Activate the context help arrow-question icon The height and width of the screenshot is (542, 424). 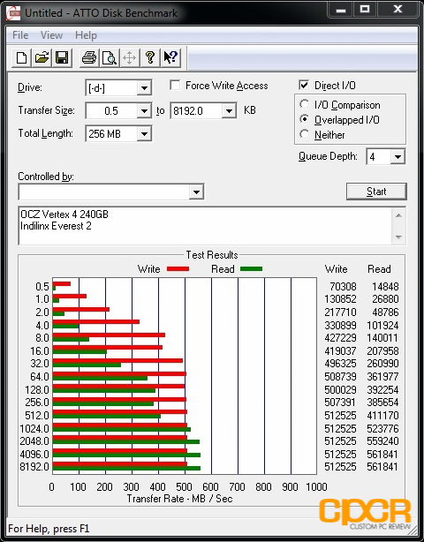[170, 57]
